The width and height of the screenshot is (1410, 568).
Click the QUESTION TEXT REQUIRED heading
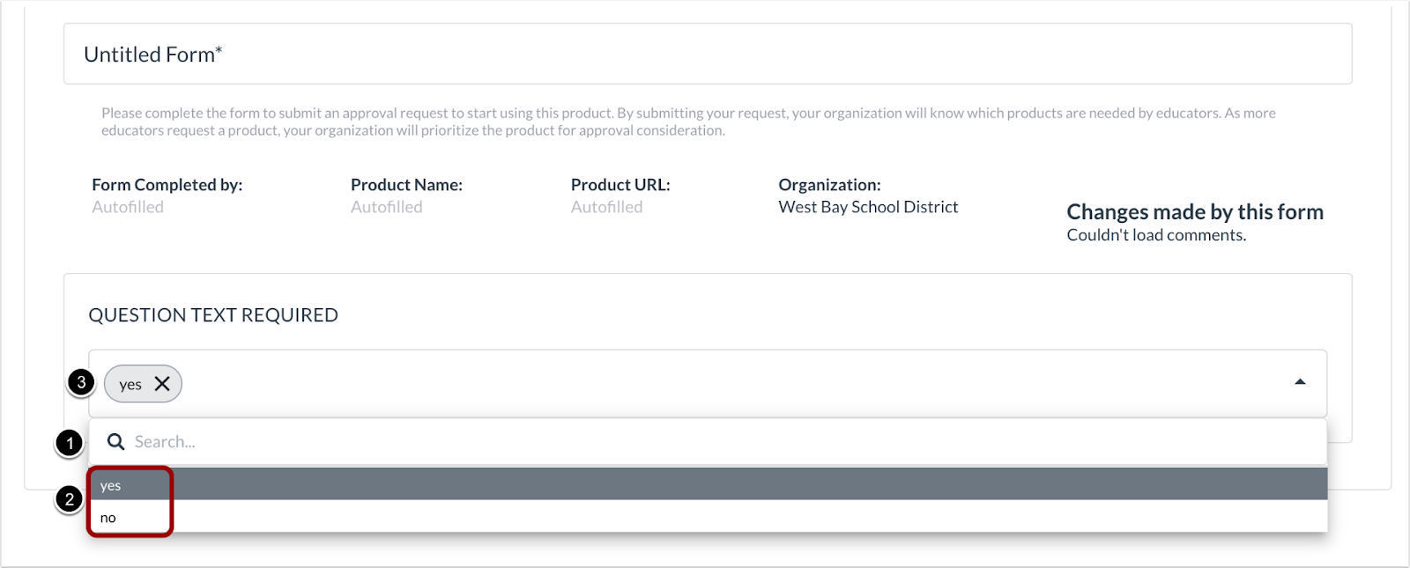(213, 314)
